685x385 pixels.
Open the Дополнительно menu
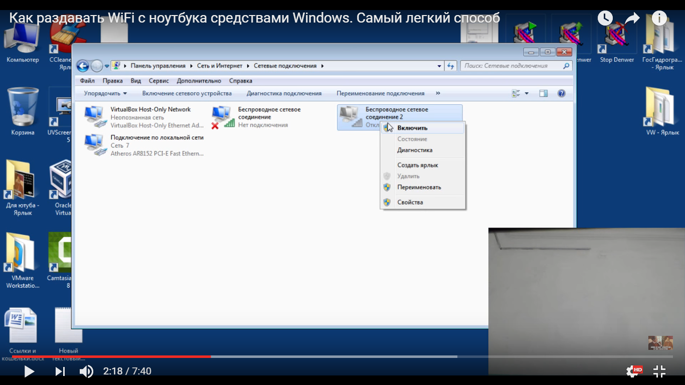(199, 81)
